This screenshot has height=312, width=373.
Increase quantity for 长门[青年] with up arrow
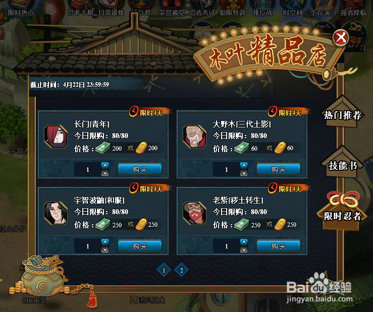coord(105,165)
